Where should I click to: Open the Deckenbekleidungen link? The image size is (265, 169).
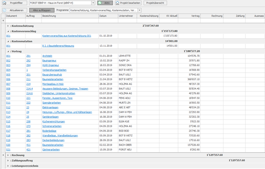point(53,140)
